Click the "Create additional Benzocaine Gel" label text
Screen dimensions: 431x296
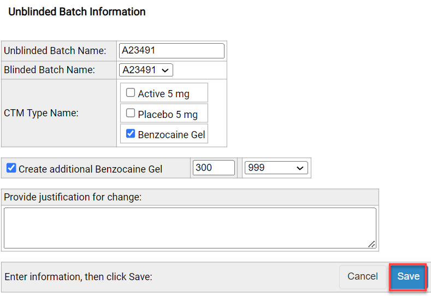(x=90, y=169)
